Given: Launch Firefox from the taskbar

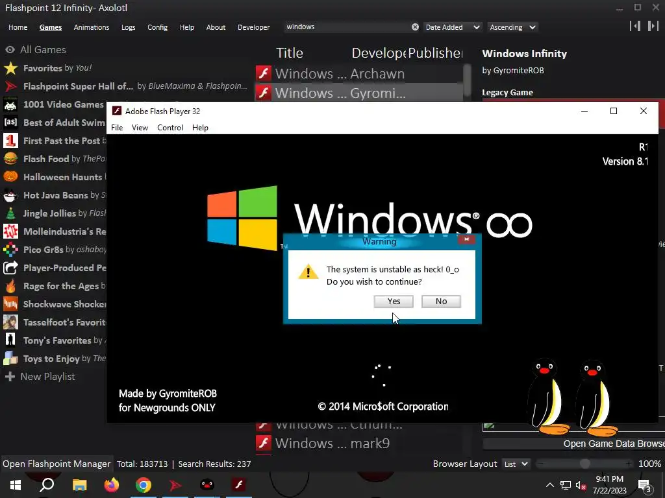Looking at the screenshot, I should pos(112,485).
